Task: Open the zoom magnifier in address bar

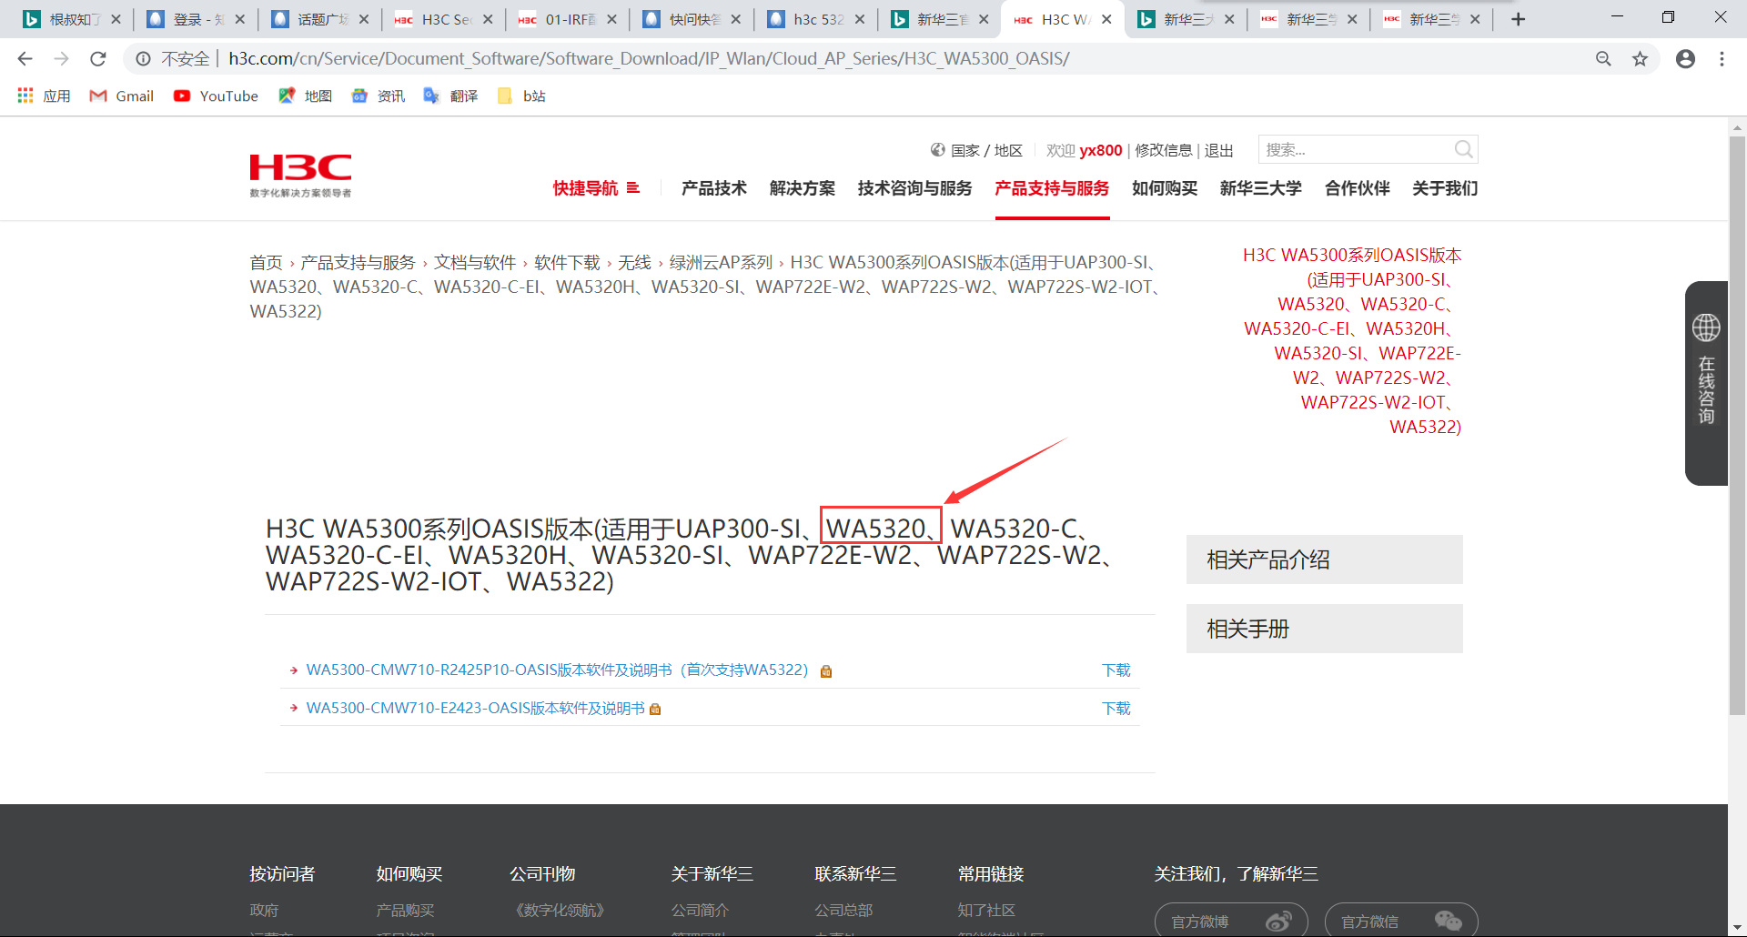Action: [1603, 59]
